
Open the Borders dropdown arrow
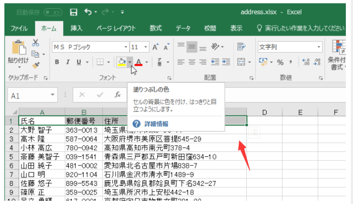108,62
